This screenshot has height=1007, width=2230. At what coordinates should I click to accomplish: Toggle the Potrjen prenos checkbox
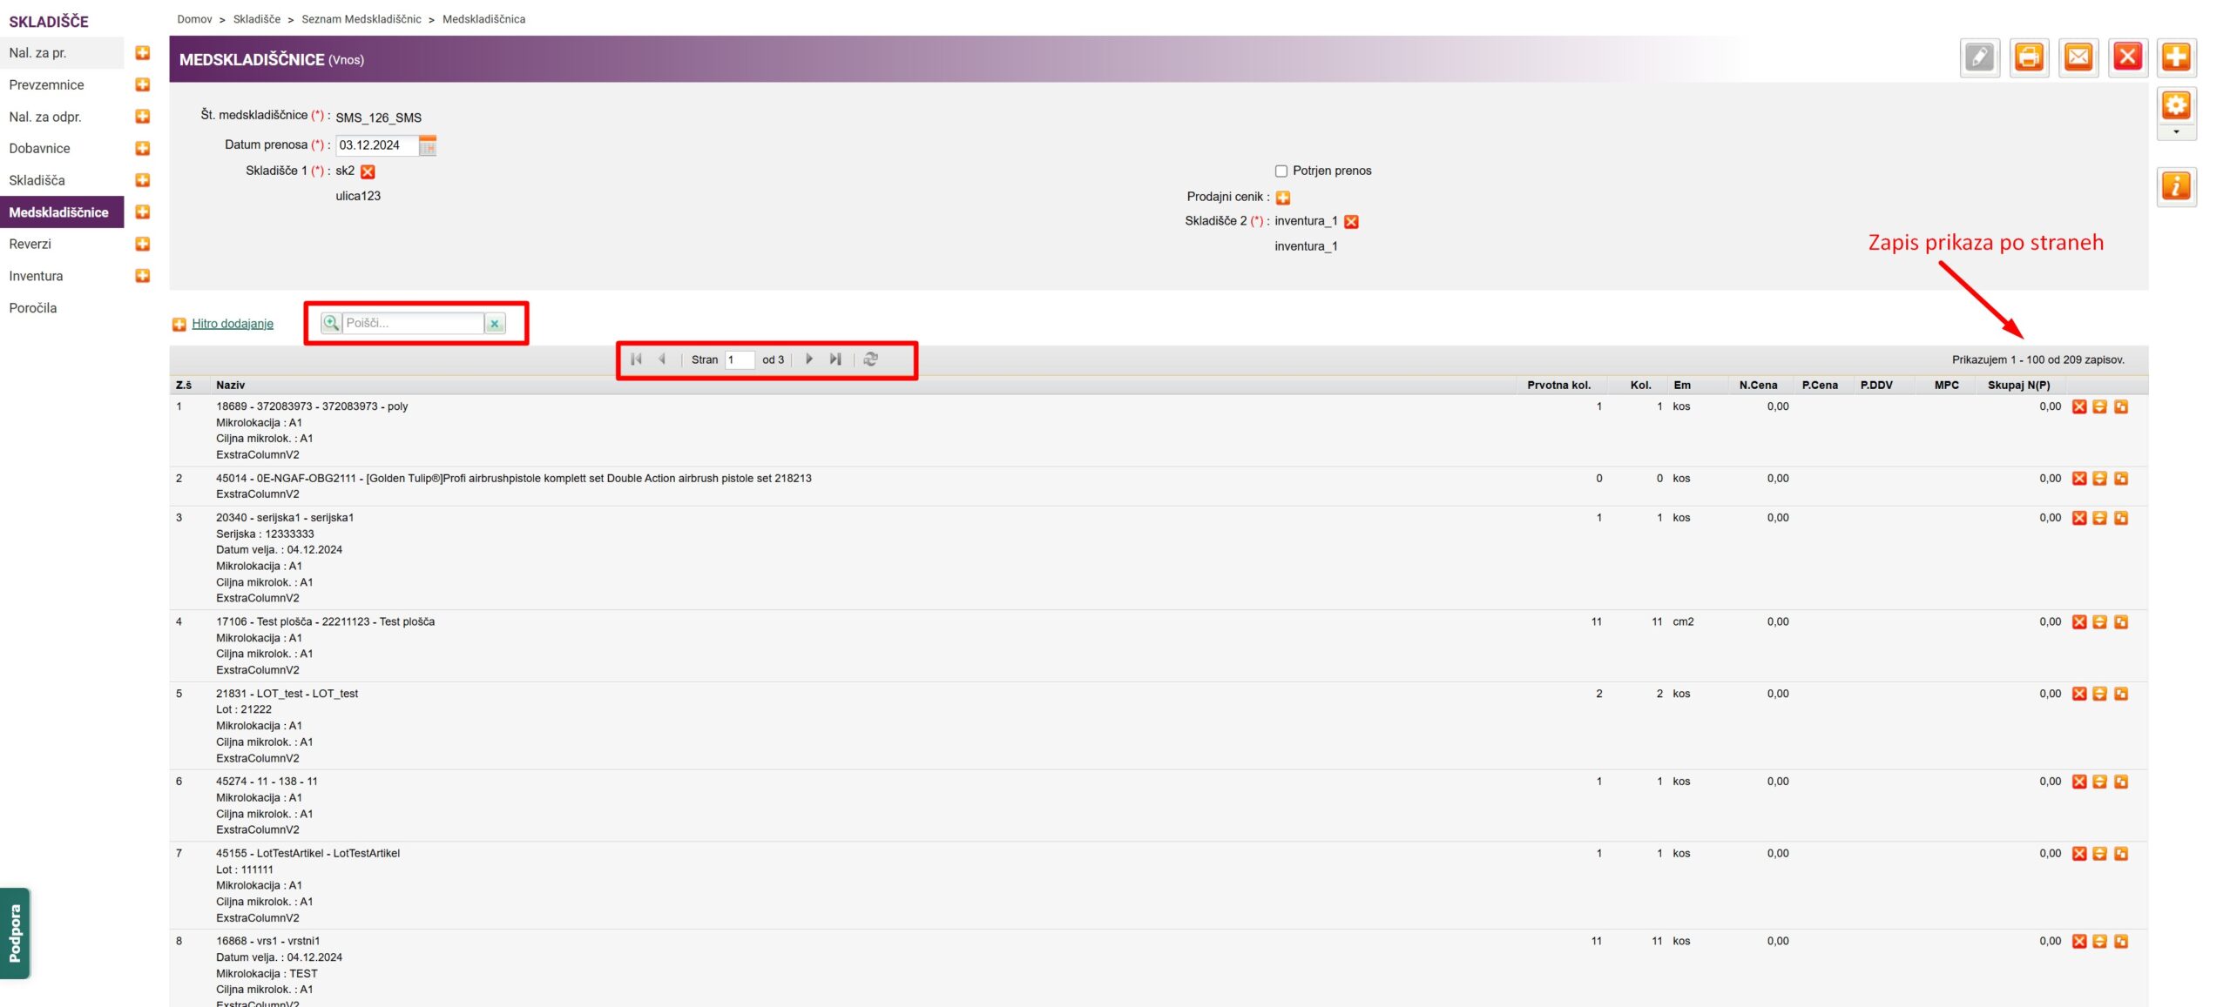point(1281,171)
